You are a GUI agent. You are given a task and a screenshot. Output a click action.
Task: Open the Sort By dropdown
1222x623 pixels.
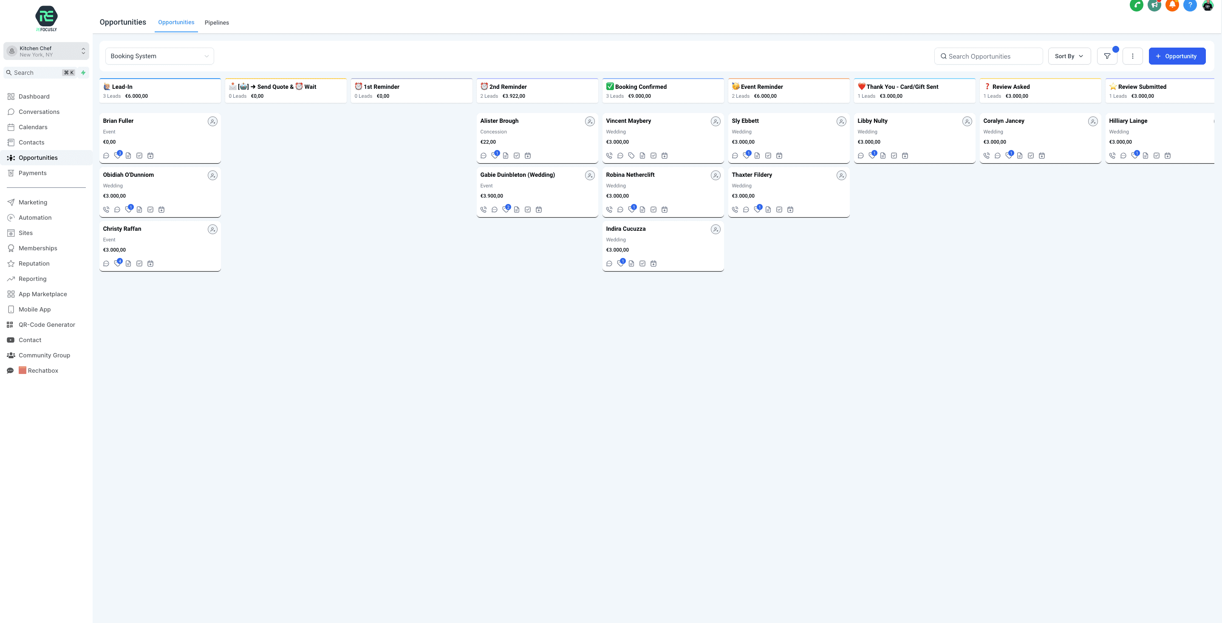pyautogui.click(x=1069, y=56)
